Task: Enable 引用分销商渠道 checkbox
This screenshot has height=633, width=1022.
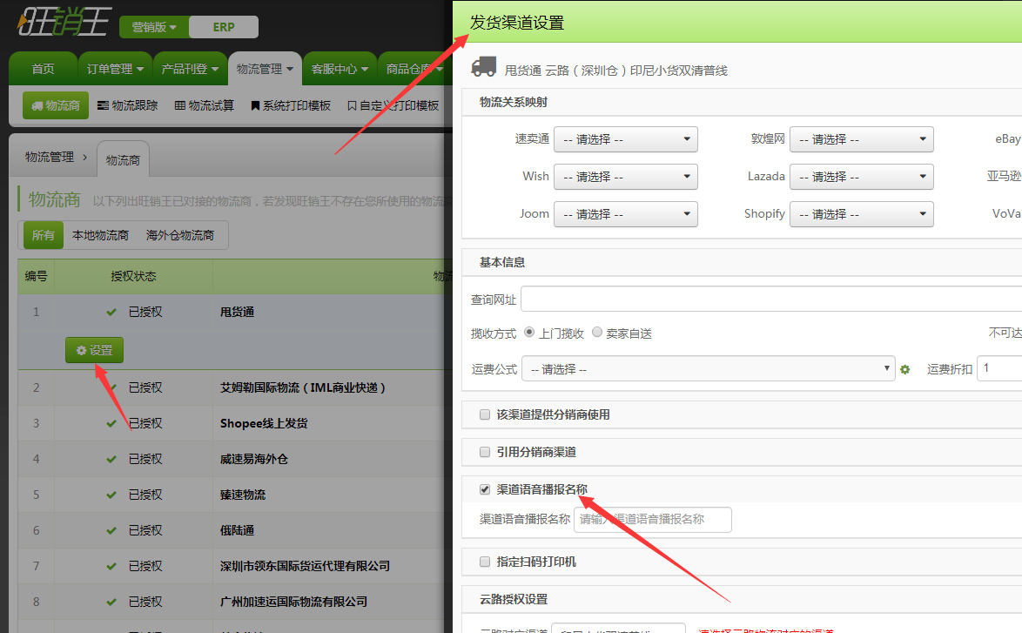Action: coord(485,452)
